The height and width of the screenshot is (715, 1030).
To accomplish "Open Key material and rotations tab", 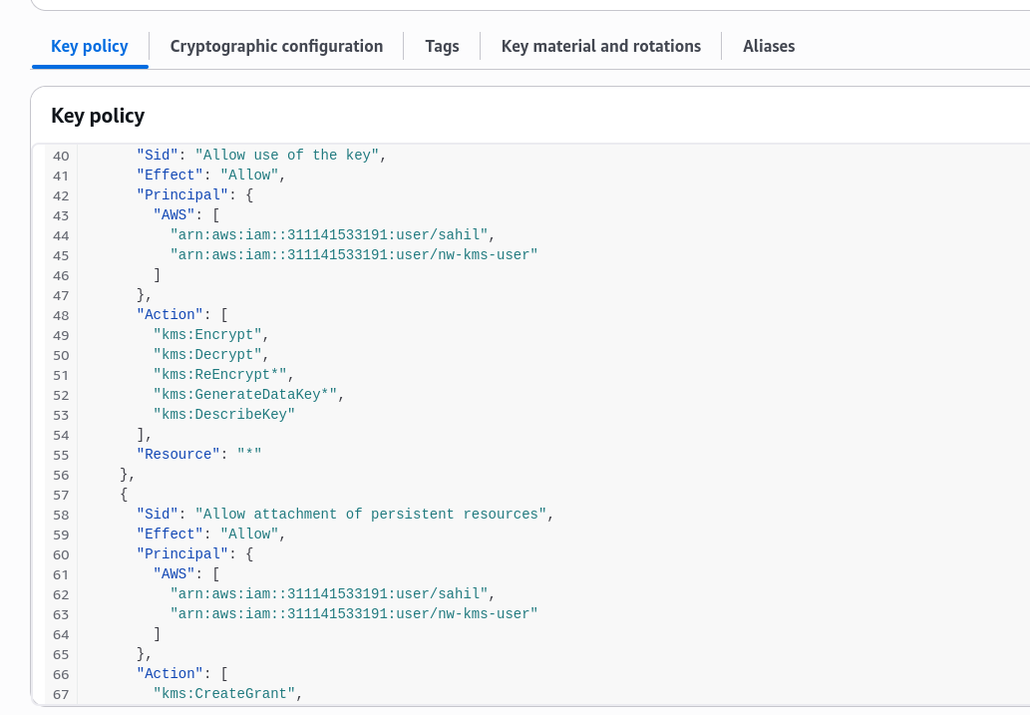I will coord(600,46).
